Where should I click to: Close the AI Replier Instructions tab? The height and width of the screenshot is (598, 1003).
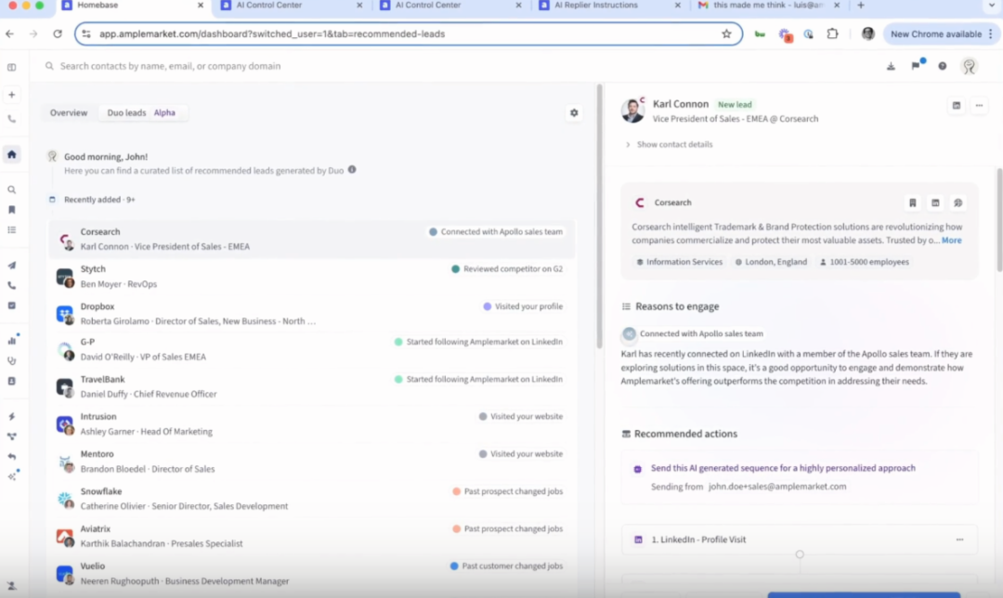click(x=677, y=6)
